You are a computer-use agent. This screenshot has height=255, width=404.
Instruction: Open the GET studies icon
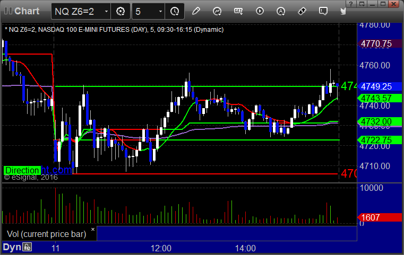click(238, 11)
